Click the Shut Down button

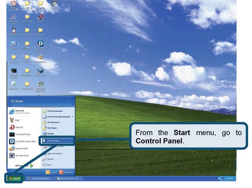click(66, 172)
